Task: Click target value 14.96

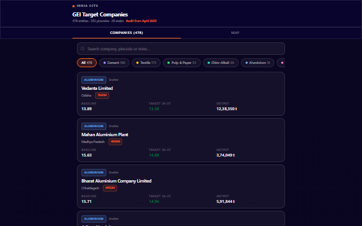Action: pos(154,202)
